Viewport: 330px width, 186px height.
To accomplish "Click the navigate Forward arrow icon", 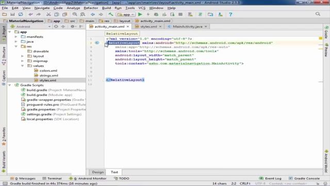I will 101,14.
